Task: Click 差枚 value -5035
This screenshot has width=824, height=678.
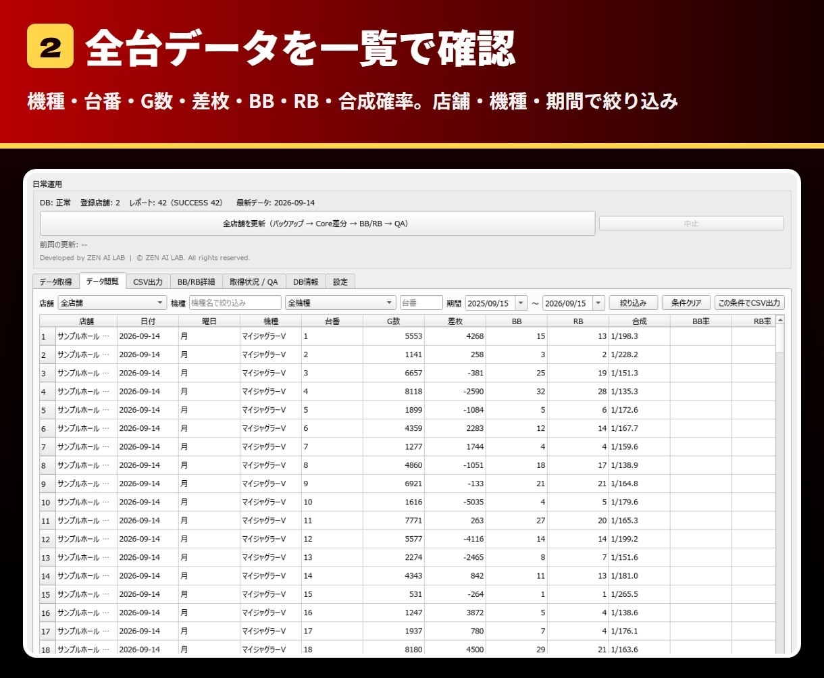Action: pyautogui.click(x=472, y=502)
